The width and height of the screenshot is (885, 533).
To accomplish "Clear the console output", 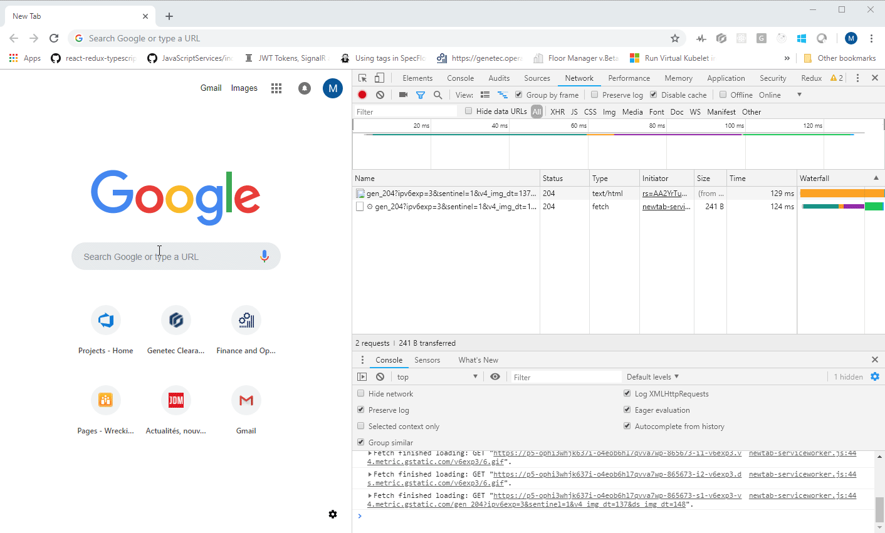I will [380, 377].
